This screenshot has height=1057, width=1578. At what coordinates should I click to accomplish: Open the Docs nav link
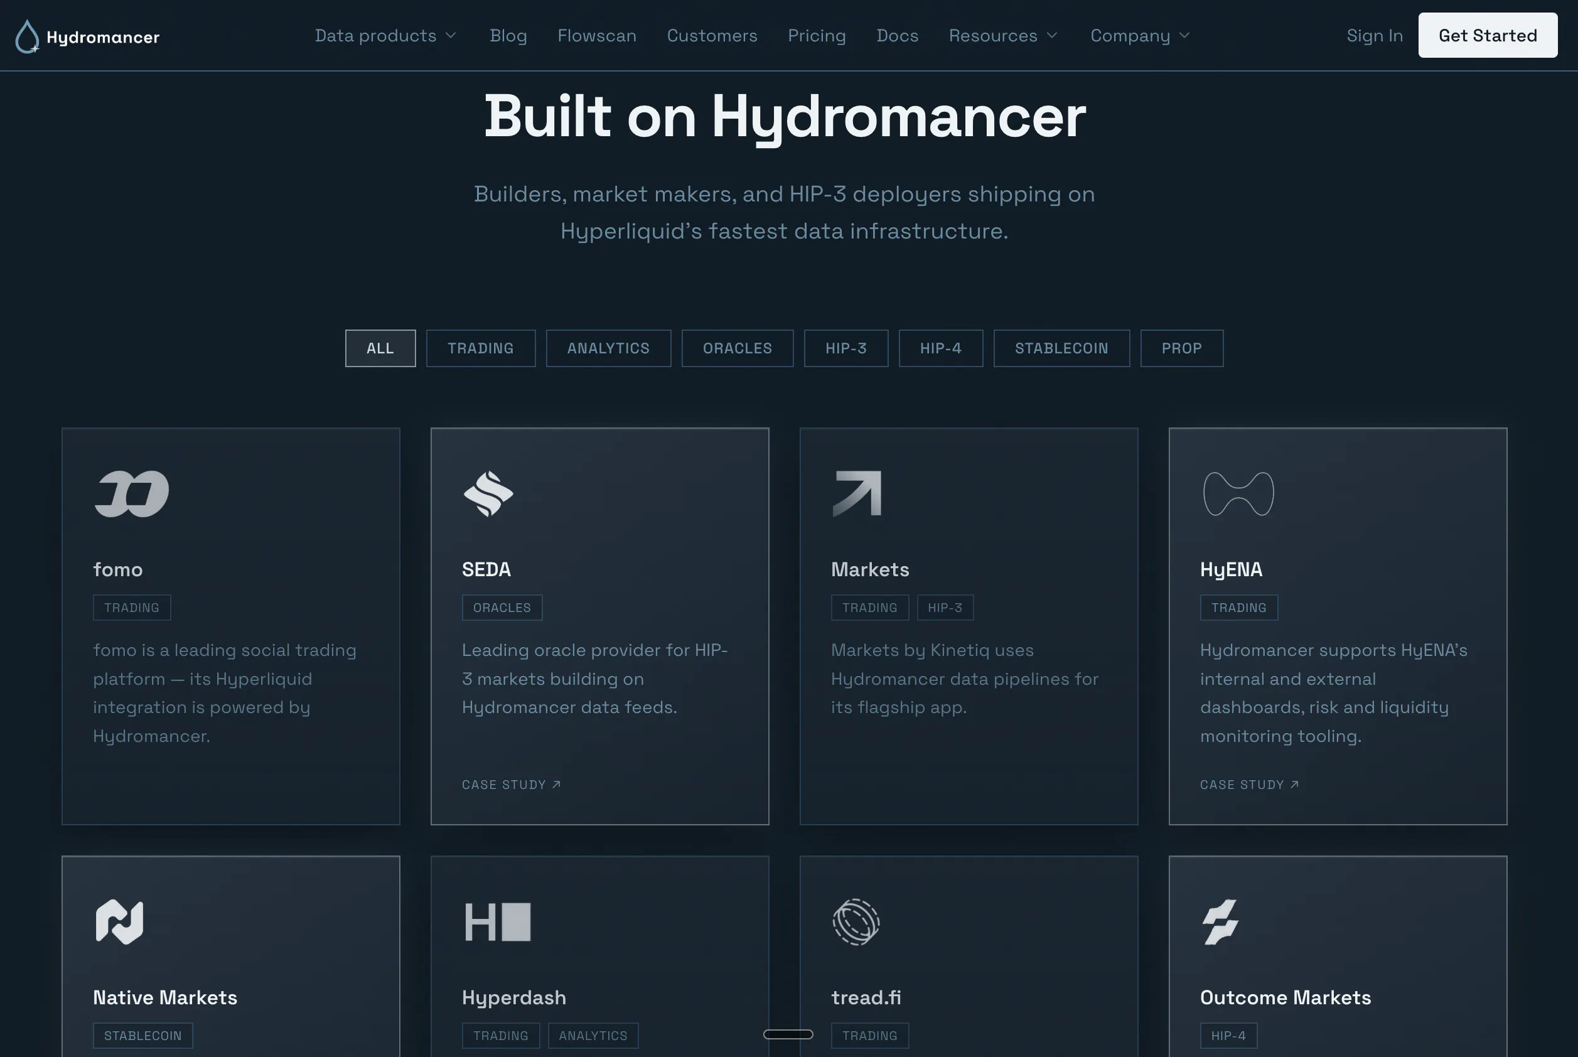pyautogui.click(x=897, y=35)
